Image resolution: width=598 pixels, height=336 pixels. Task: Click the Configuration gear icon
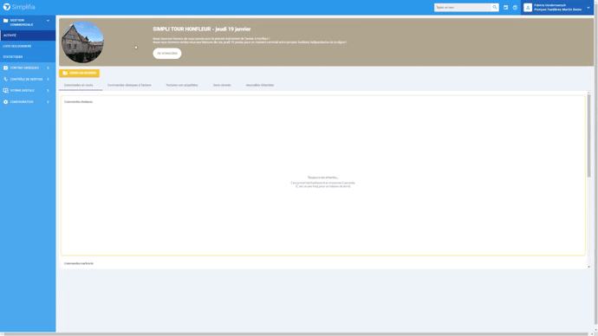(x=5, y=102)
